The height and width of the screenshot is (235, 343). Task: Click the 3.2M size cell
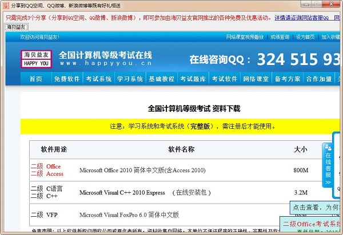301,192
